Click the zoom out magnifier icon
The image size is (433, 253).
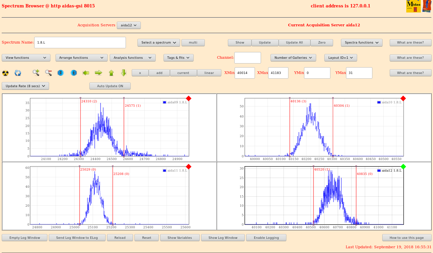(48, 73)
